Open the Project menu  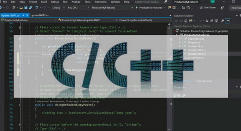[x=33, y=2]
